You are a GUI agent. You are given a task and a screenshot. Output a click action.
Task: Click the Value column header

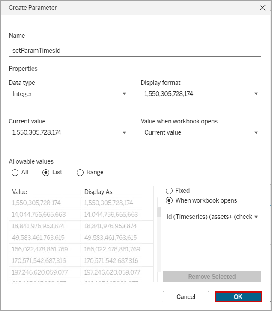[x=45, y=192]
